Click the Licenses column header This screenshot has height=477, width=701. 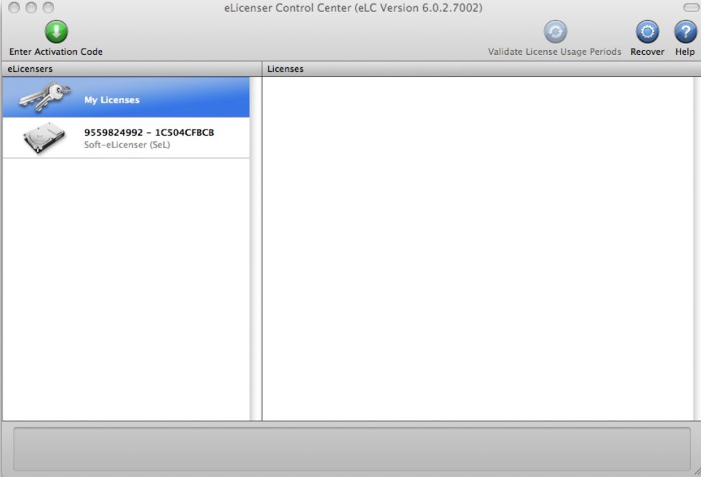[x=481, y=69]
